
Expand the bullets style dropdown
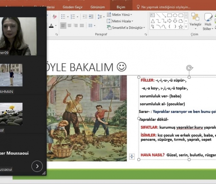coord(68,17)
